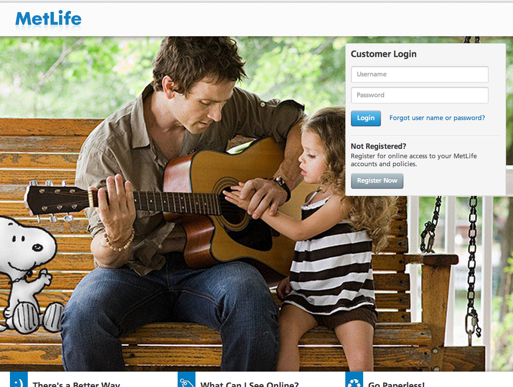Image resolution: width=513 pixels, height=387 pixels.
Task: Focus the Password input field
Action: [420, 95]
